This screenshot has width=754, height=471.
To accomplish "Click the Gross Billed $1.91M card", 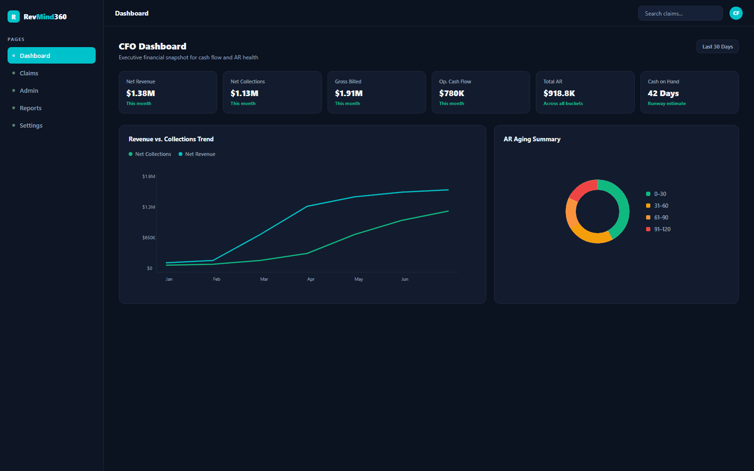I will click(377, 92).
